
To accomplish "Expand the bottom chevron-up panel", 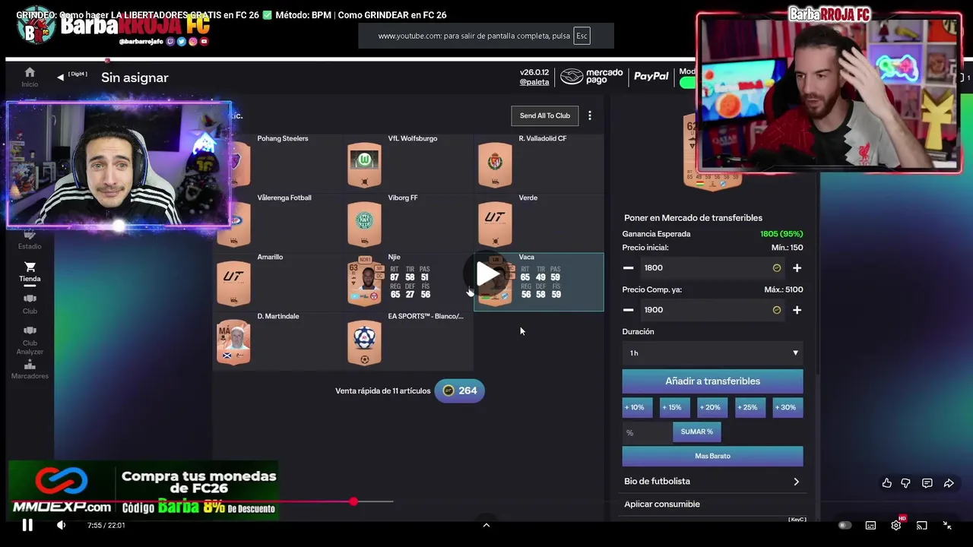I will (x=486, y=525).
